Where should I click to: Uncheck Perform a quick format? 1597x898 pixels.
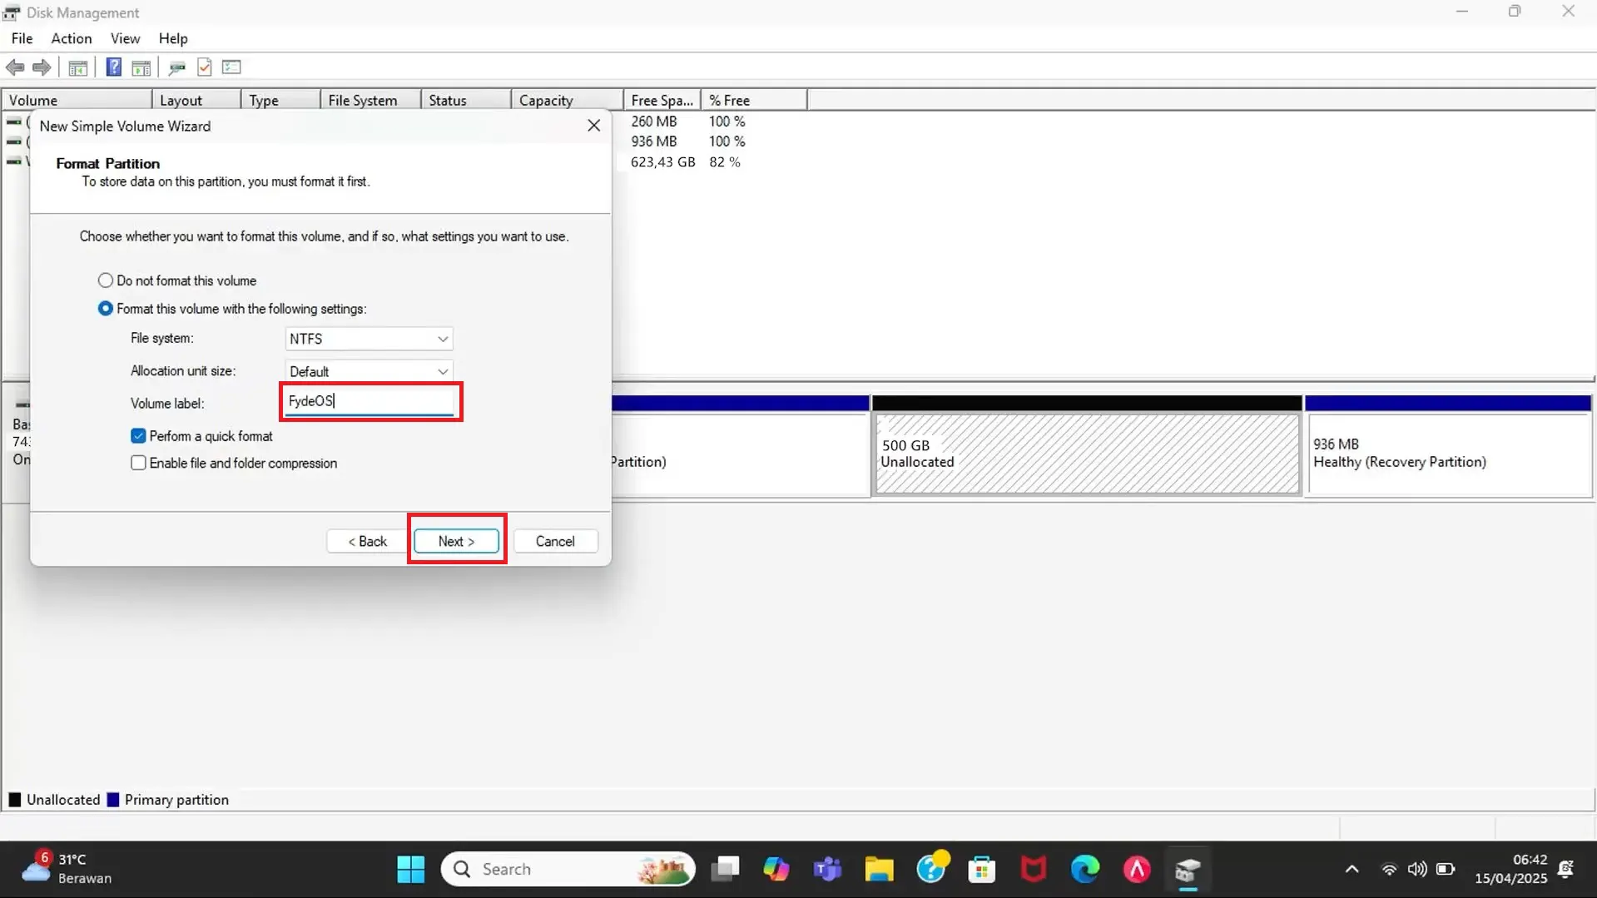pos(138,435)
